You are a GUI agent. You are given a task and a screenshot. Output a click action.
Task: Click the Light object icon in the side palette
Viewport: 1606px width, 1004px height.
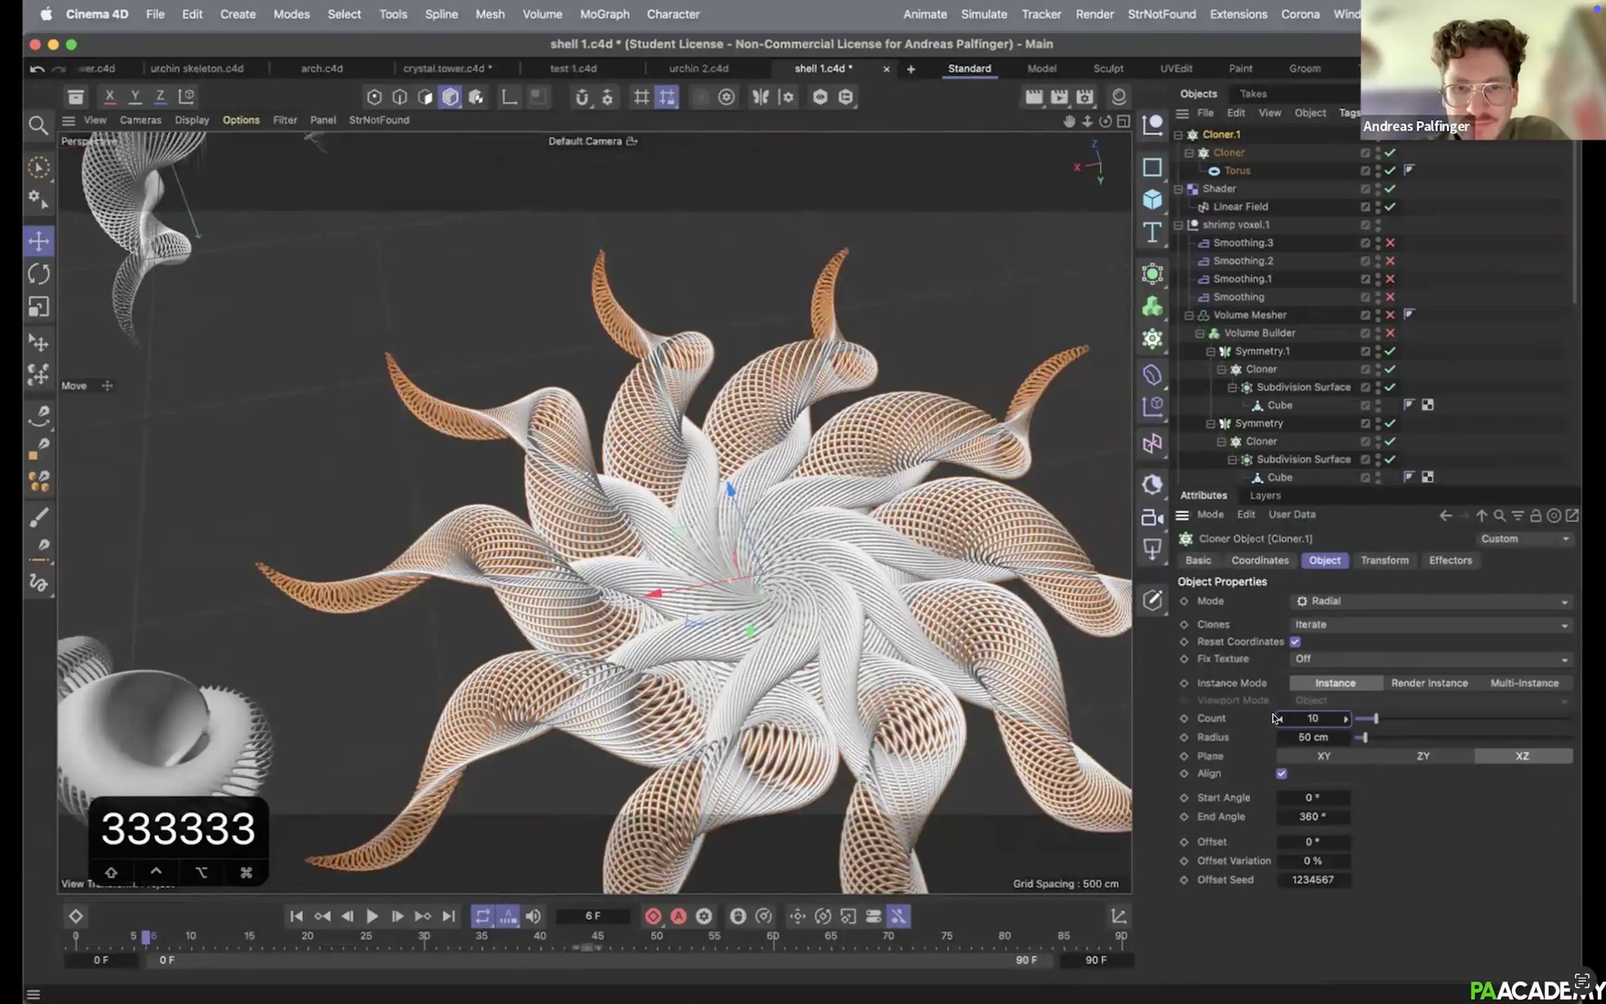(1152, 549)
